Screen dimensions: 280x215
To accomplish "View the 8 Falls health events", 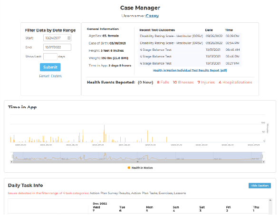I will [x=163, y=82].
